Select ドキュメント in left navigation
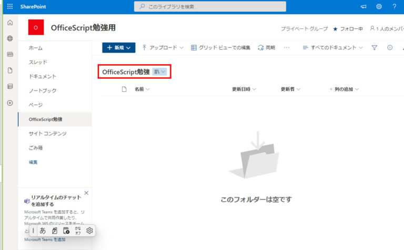The width and height of the screenshot is (404, 250). point(43,76)
